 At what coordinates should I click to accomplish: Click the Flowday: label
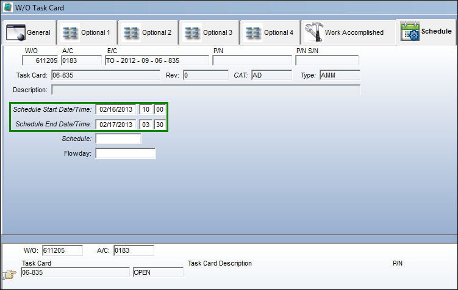point(77,153)
